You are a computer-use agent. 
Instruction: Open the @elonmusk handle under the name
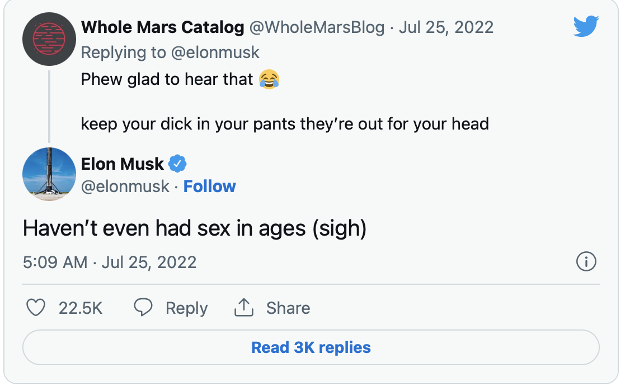point(125,187)
